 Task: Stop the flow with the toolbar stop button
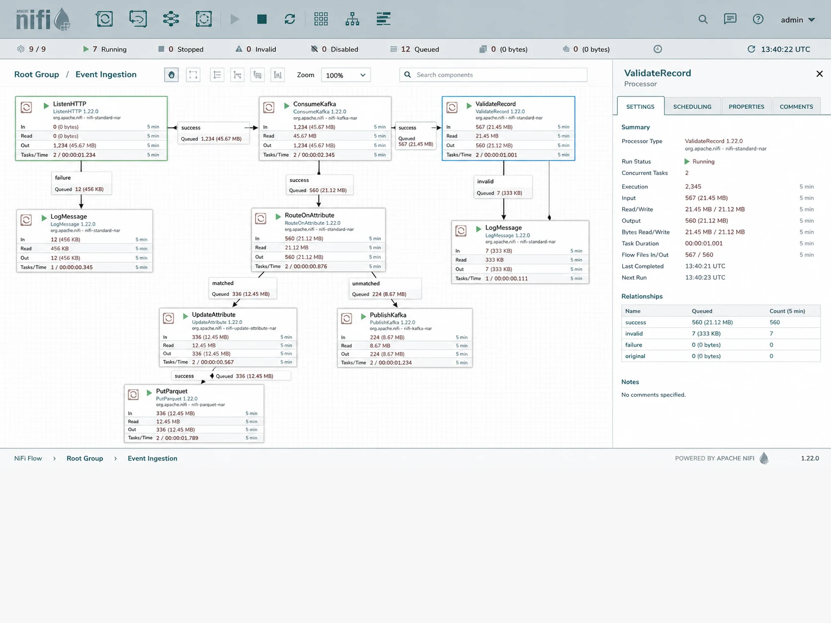[x=262, y=19]
